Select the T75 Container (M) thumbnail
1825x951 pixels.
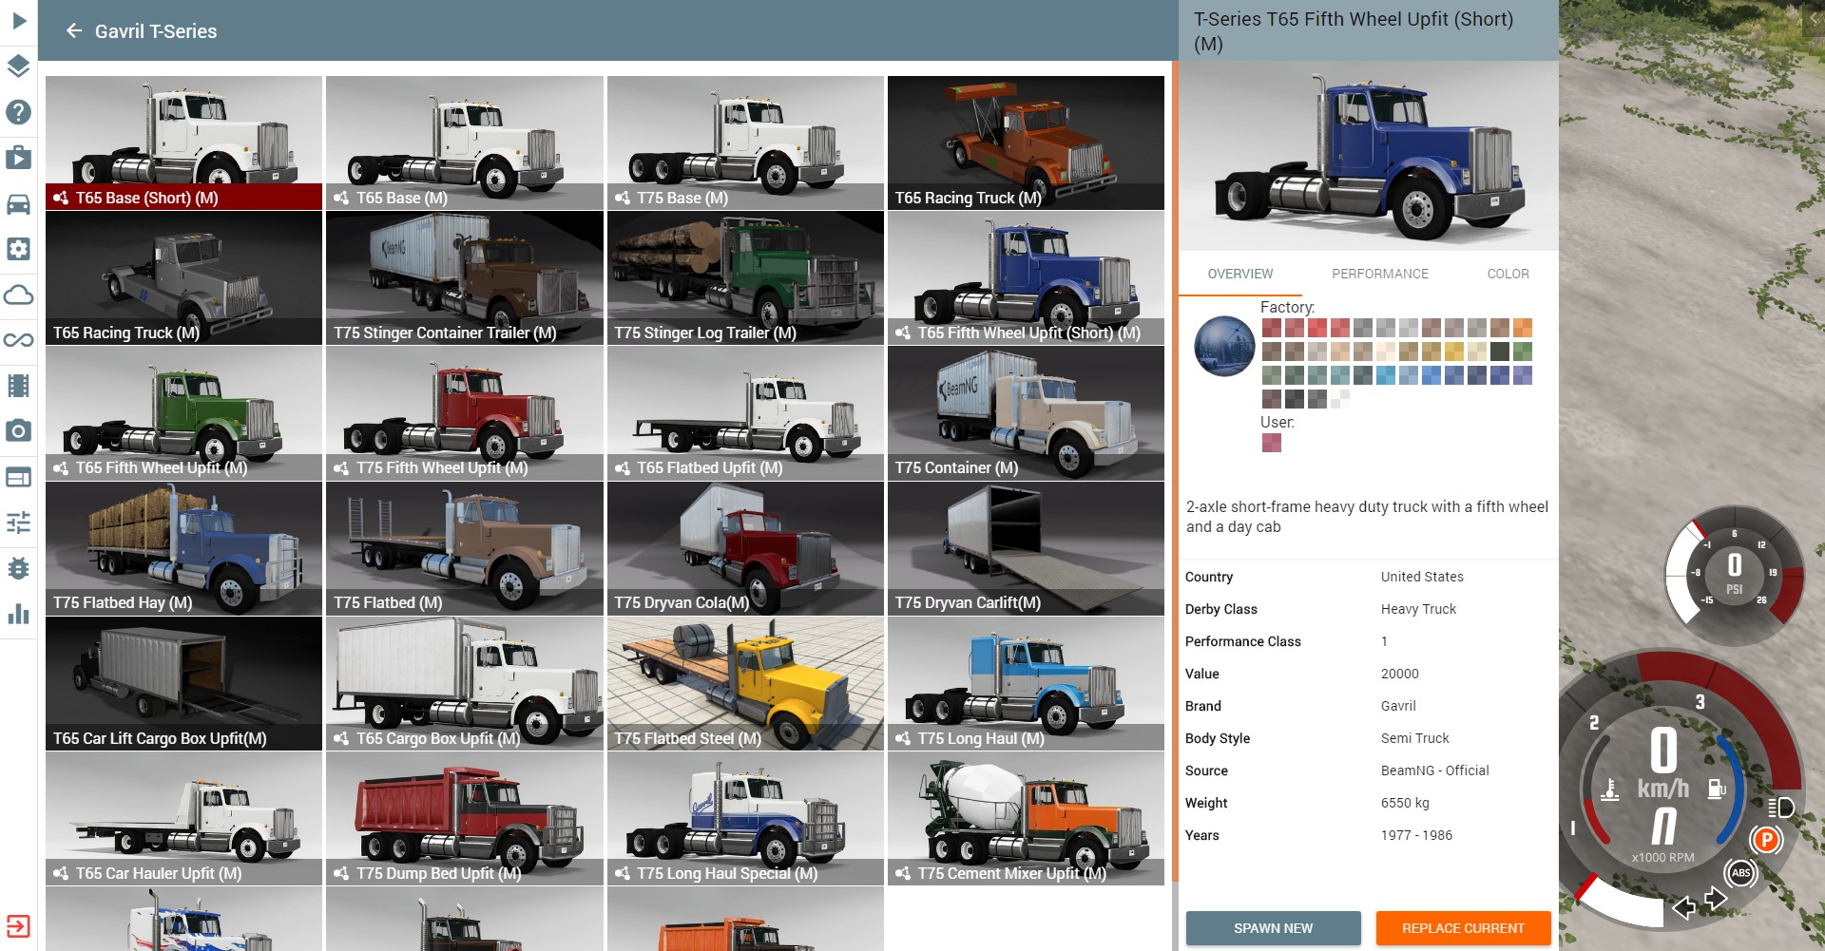coord(1026,412)
